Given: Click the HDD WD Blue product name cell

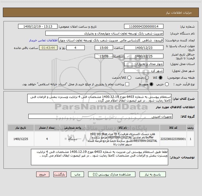Looking at the screenshot, I should [123, 139].
